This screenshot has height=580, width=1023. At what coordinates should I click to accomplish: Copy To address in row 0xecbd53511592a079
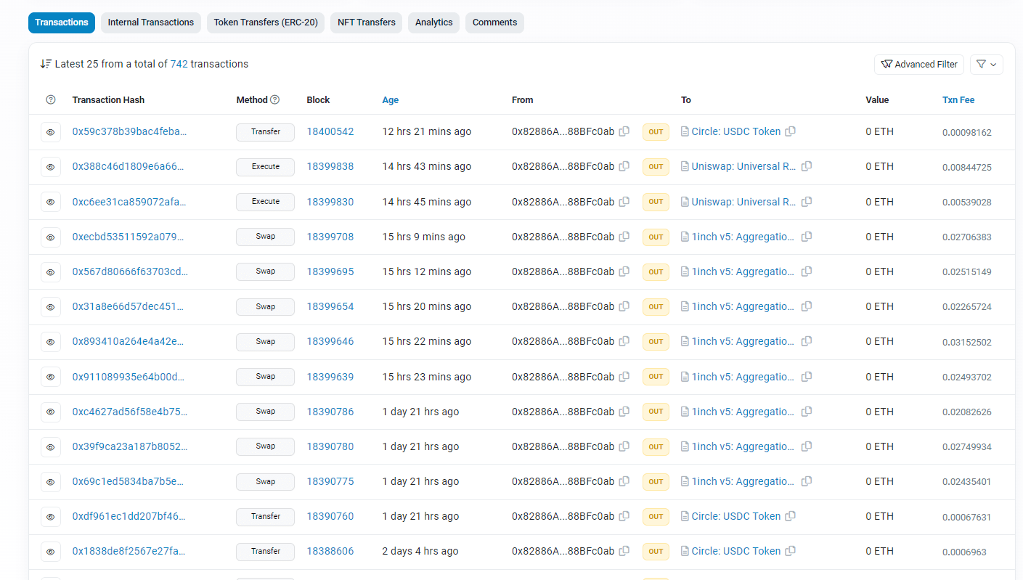tap(807, 237)
